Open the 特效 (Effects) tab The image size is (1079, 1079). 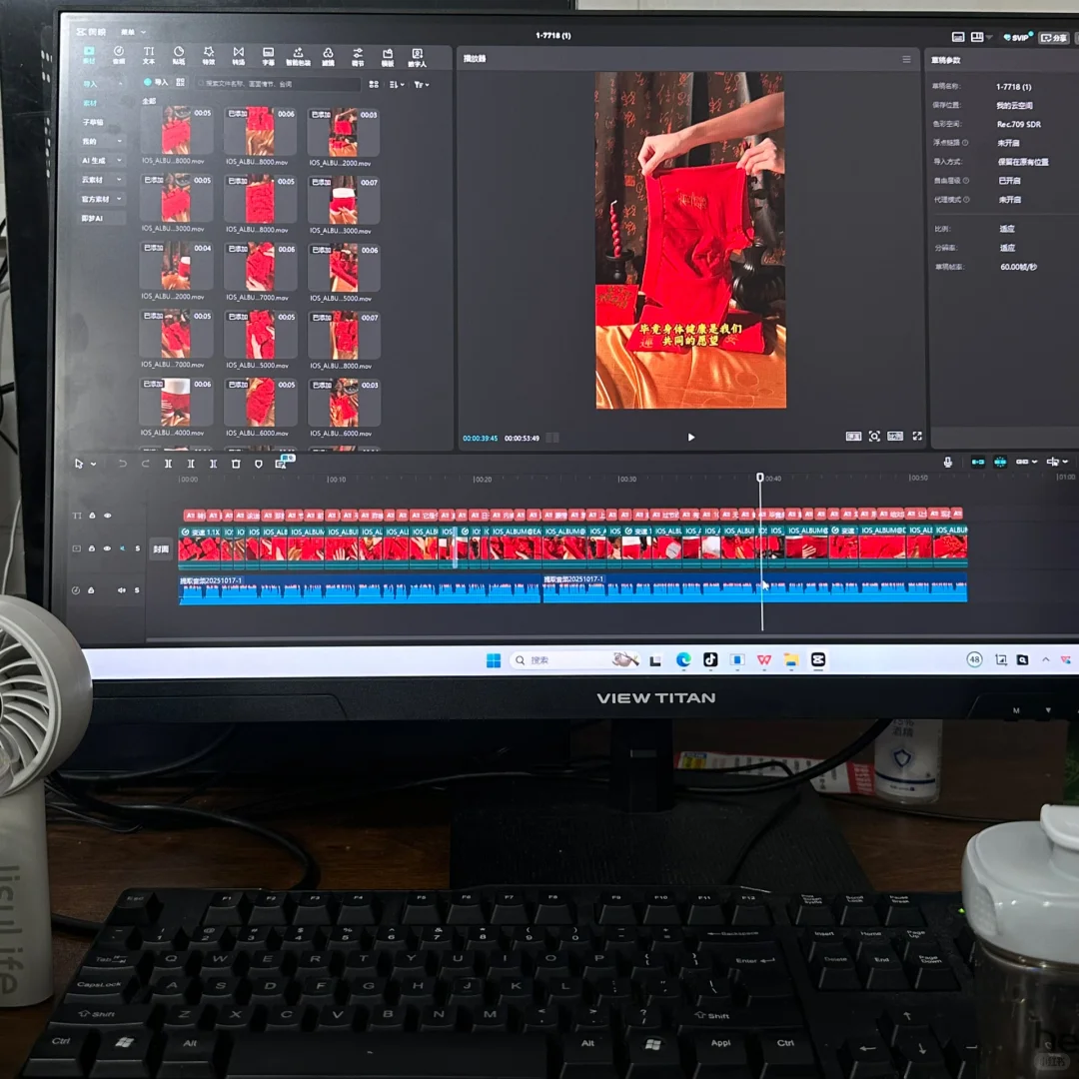pyautogui.click(x=209, y=55)
